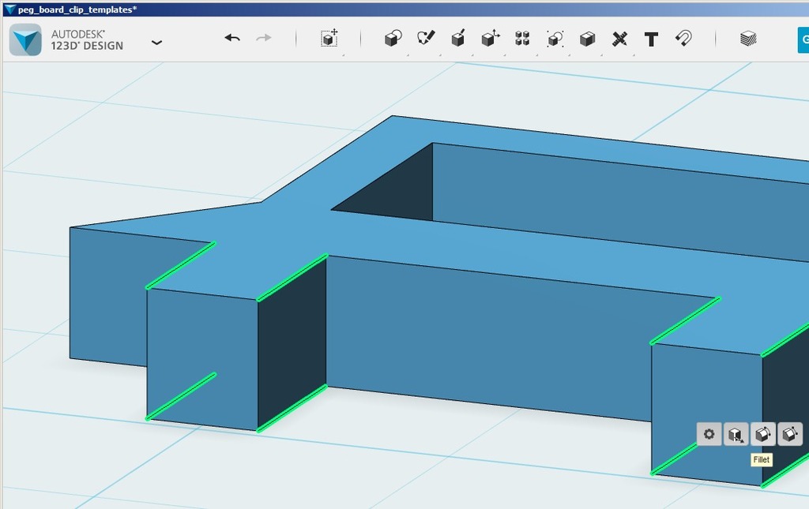Open the Pattern tool menu

(x=522, y=38)
